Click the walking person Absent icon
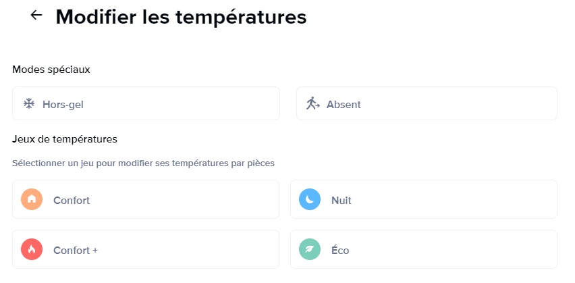This screenshot has height=283, width=575. tap(312, 103)
